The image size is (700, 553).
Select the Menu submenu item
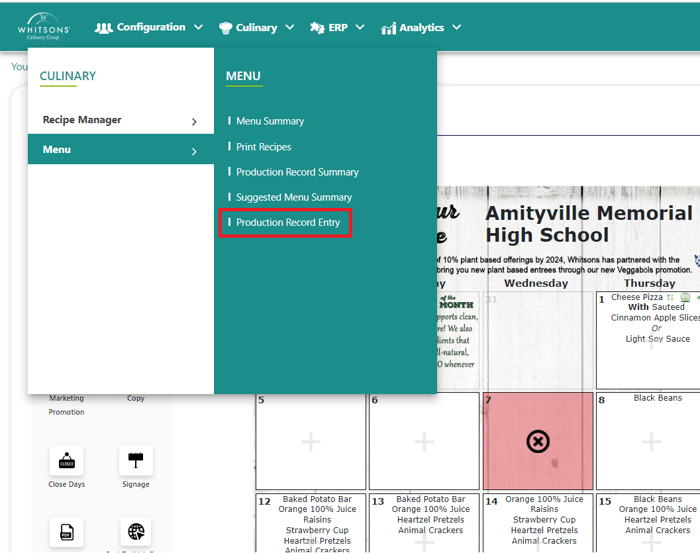(x=120, y=150)
